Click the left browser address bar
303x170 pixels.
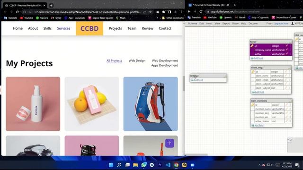pyautogui.click(x=87, y=12)
